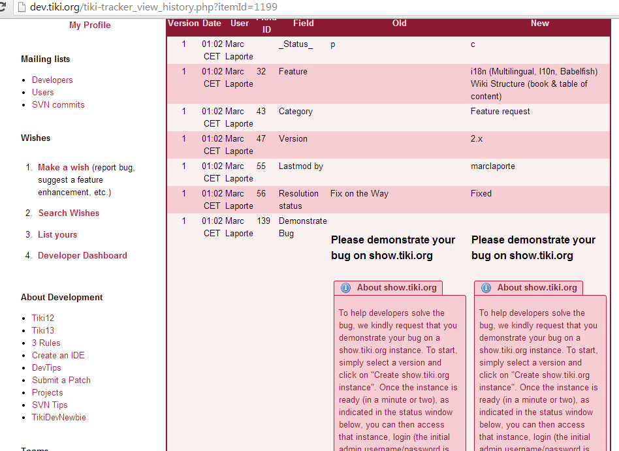Click the About Development heading
The width and height of the screenshot is (619, 451).
[61, 298]
